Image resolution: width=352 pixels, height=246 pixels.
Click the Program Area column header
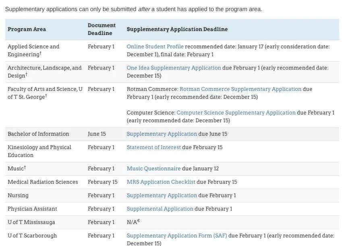pyautogui.click(x=27, y=29)
